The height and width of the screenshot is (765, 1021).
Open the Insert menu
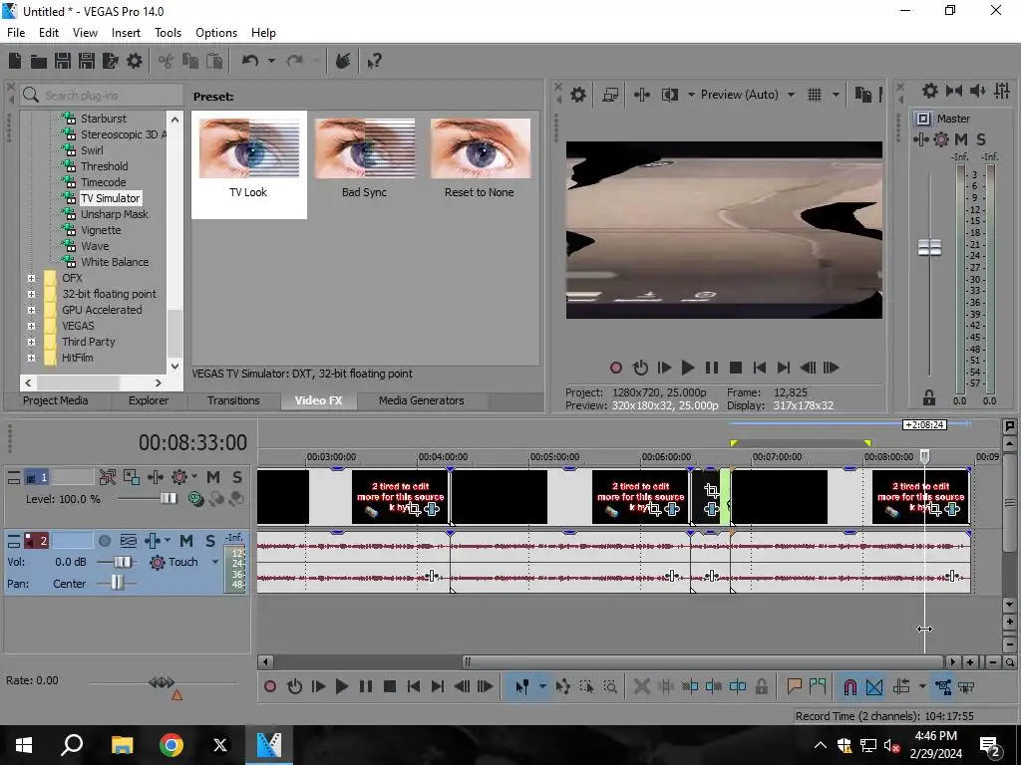(x=126, y=33)
